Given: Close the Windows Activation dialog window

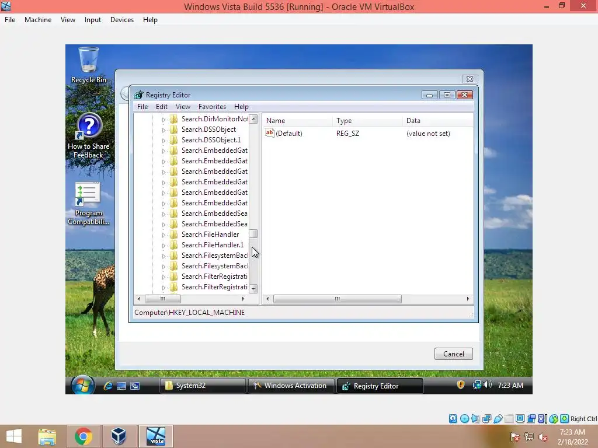Looking at the screenshot, I should click(470, 79).
